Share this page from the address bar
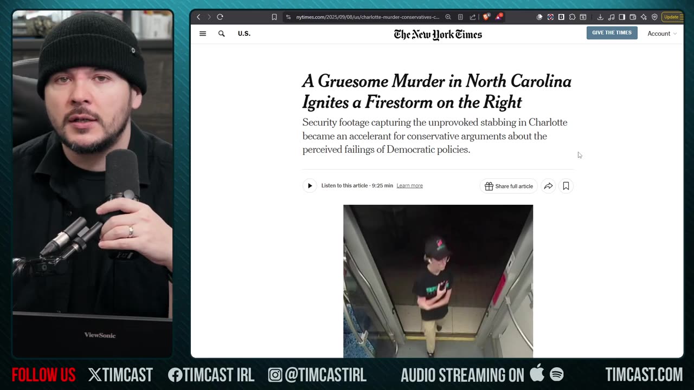Image resolution: width=694 pixels, height=390 pixels. [x=473, y=17]
